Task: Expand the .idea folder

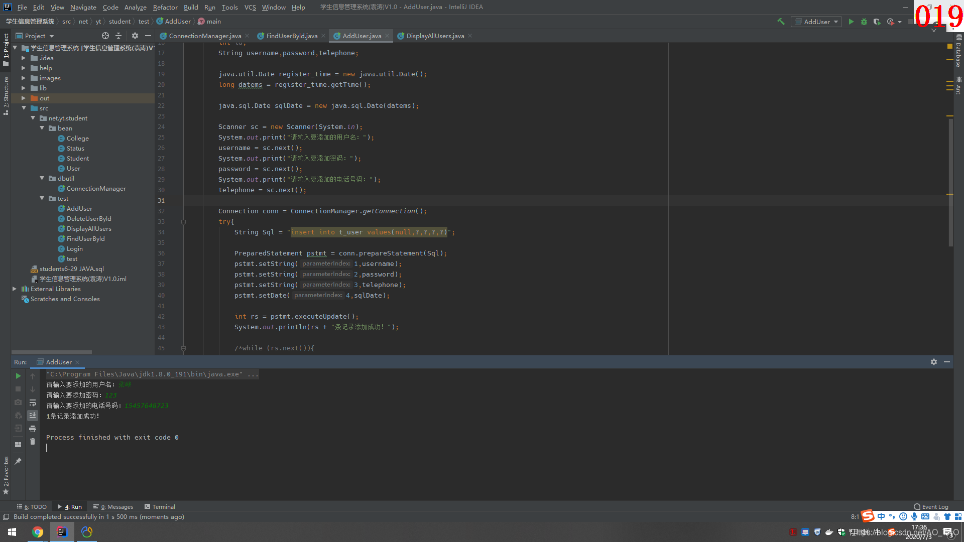Action: [23, 58]
